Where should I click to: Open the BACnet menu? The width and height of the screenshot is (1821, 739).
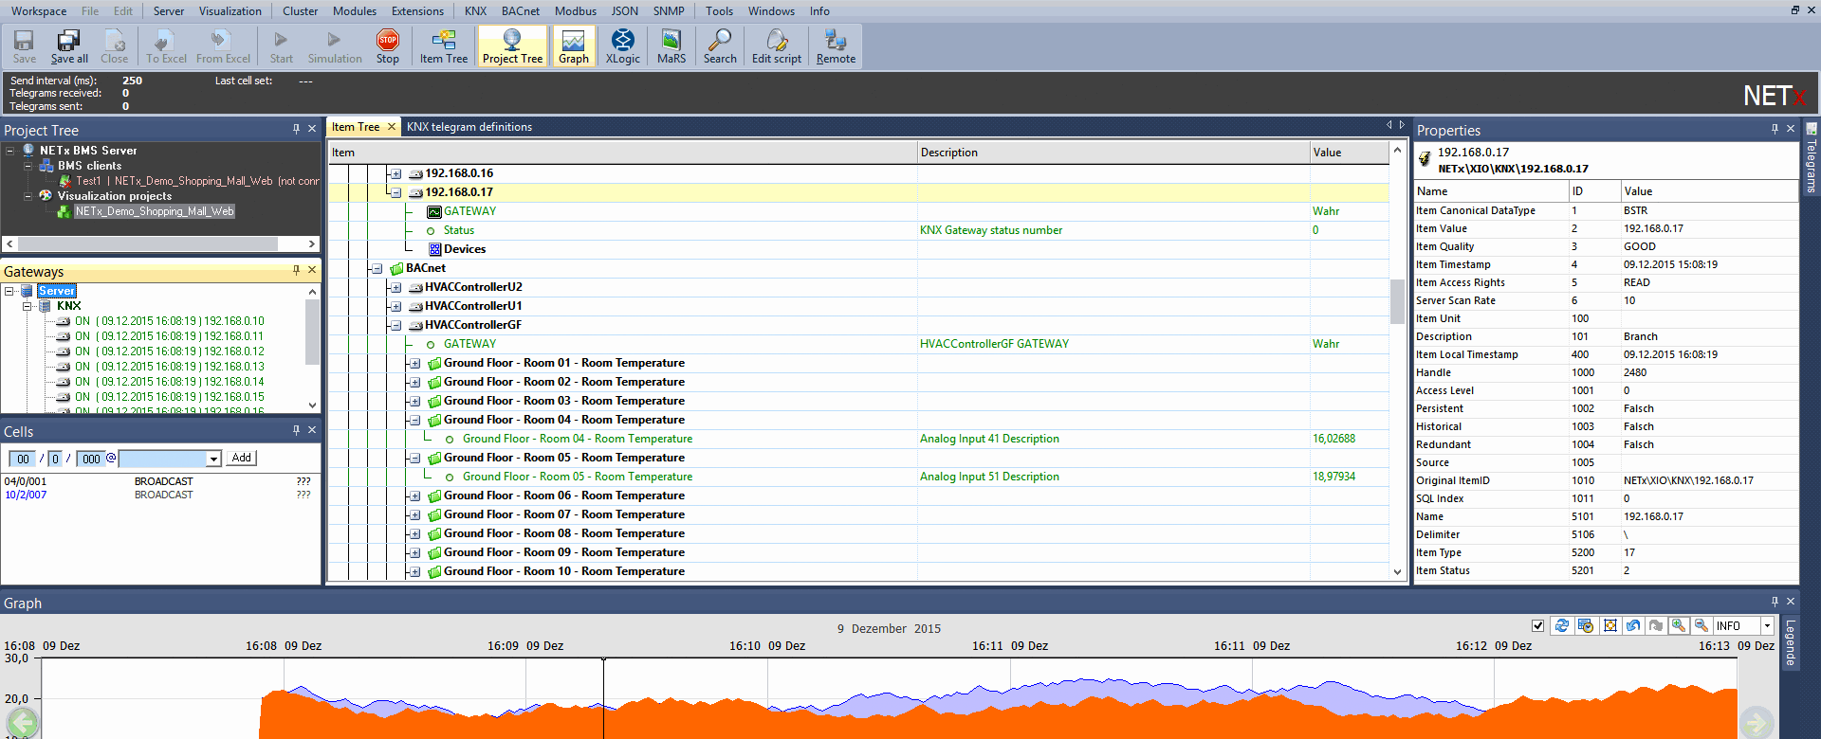pos(521,11)
